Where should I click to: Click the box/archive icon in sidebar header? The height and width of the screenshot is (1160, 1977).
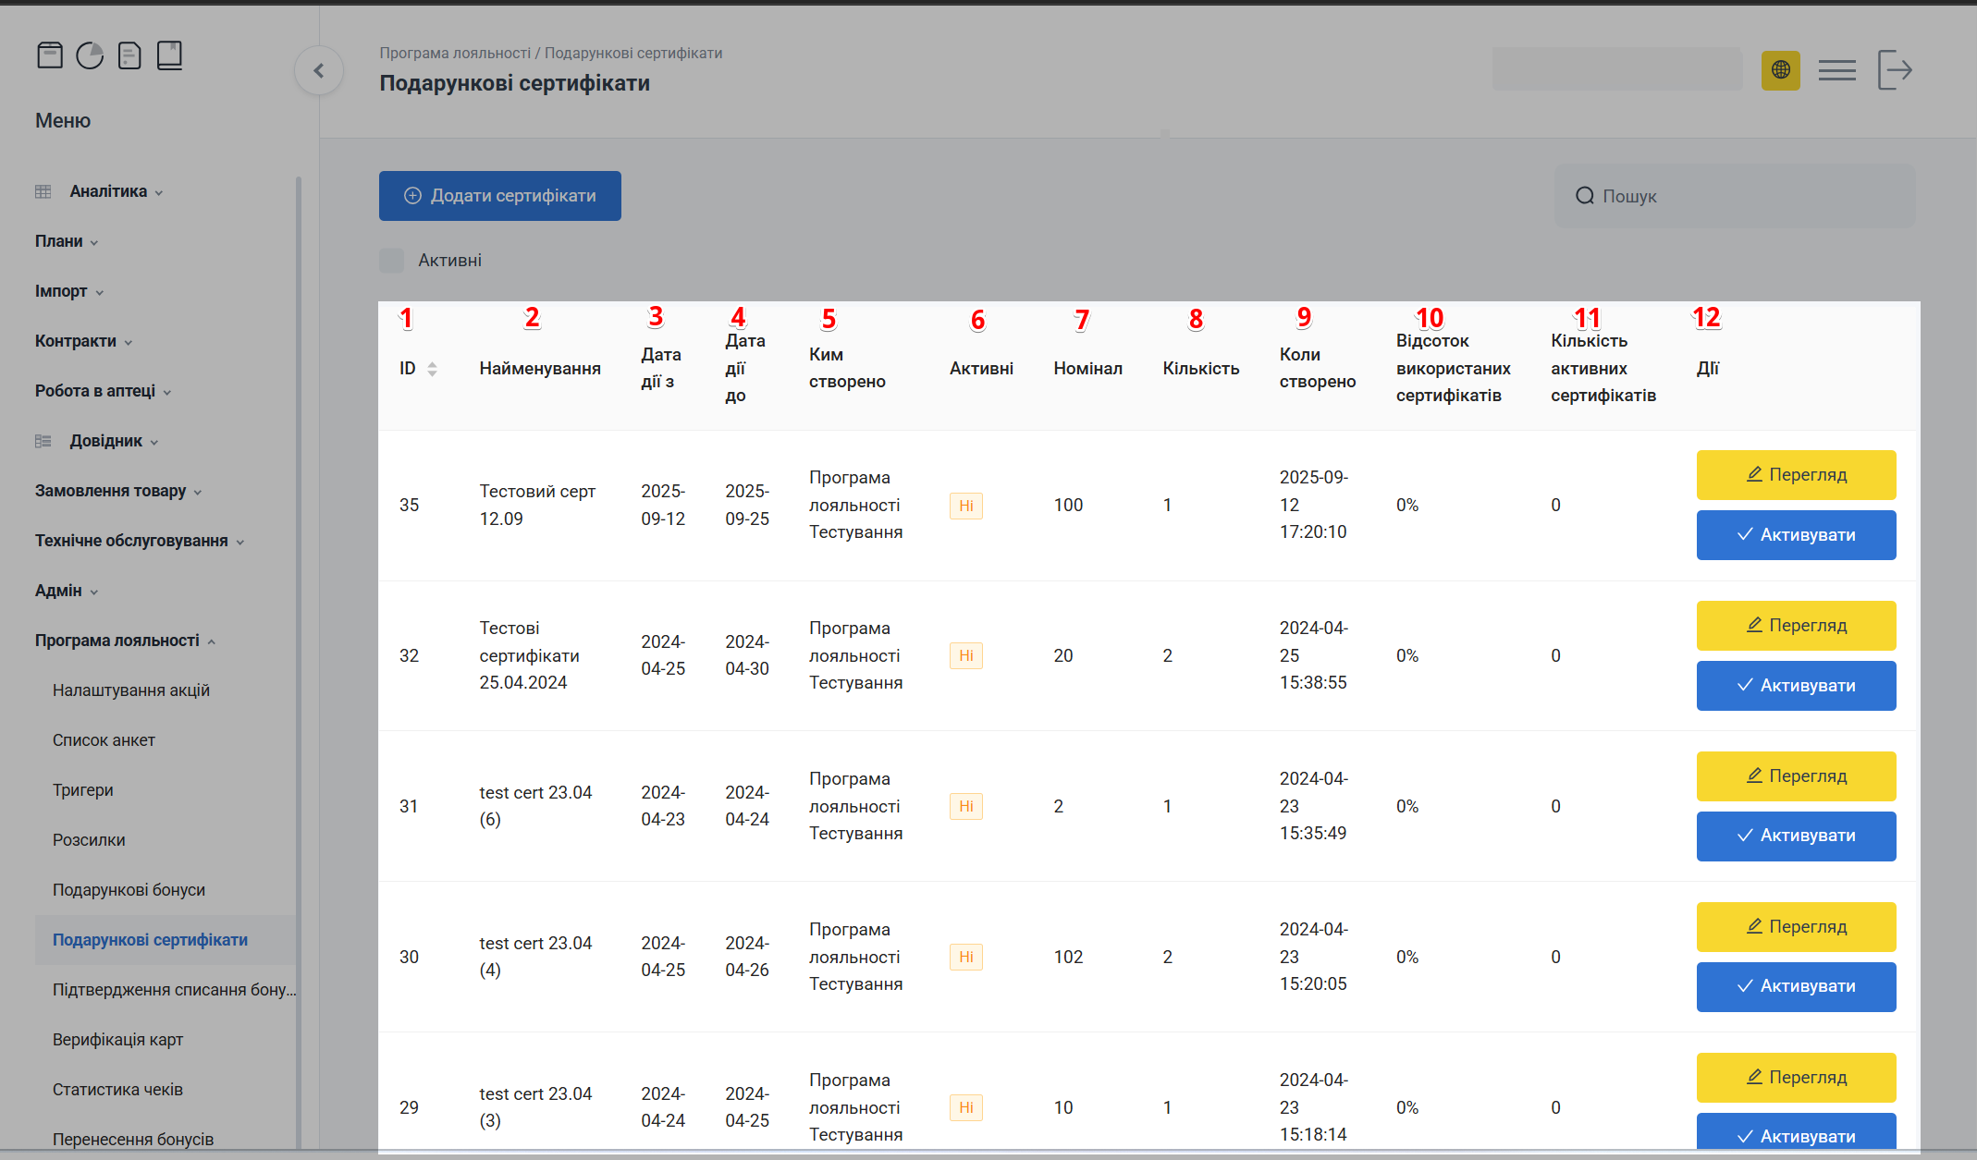coord(50,56)
